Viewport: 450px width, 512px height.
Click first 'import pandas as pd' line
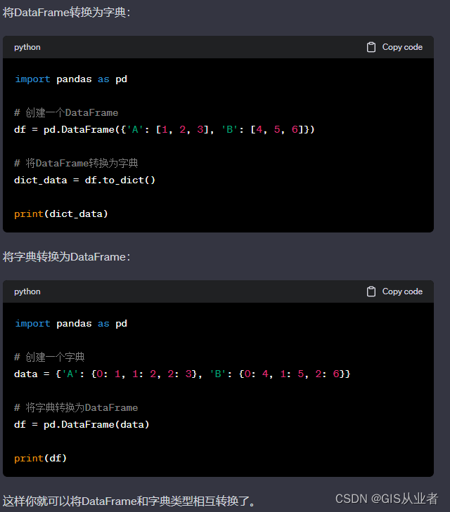(x=71, y=79)
